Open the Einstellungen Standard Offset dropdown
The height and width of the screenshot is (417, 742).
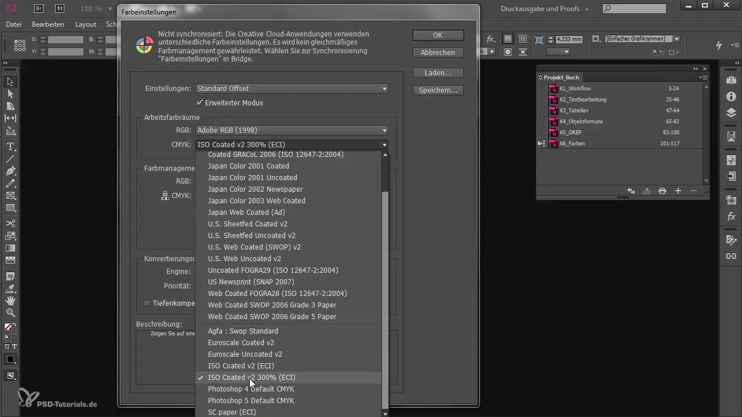292,89
